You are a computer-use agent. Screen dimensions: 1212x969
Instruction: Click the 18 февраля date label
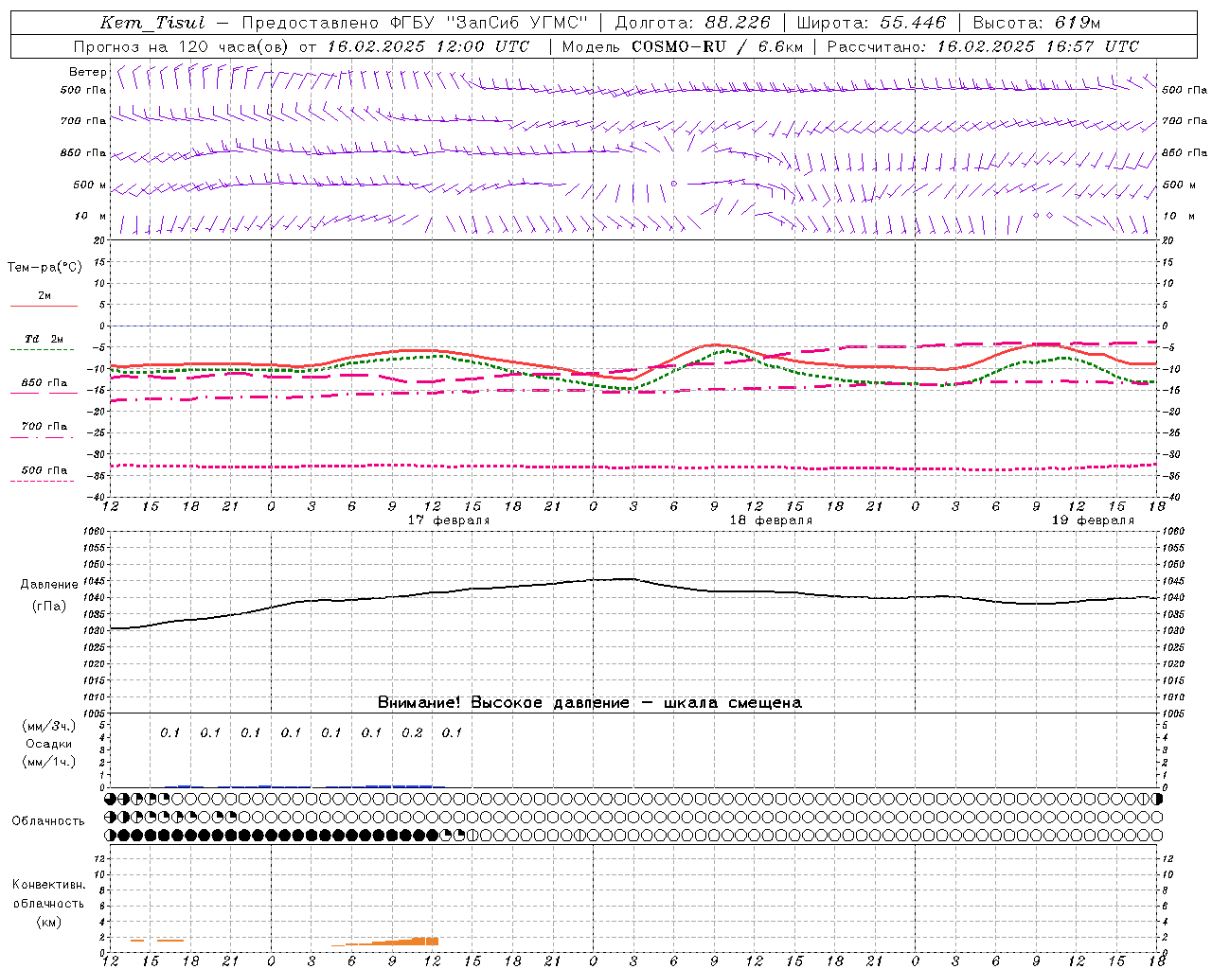pos(771,520)
